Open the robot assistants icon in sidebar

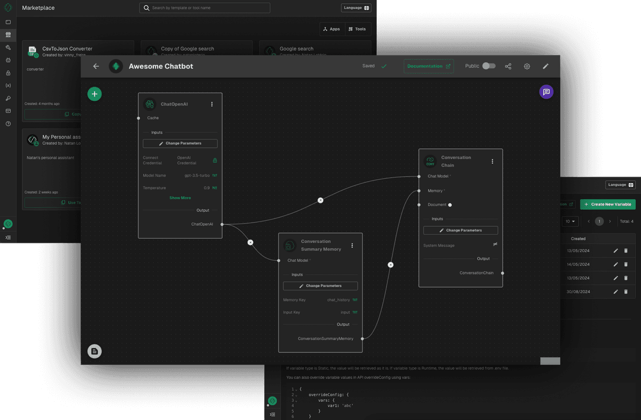(8, 60)
